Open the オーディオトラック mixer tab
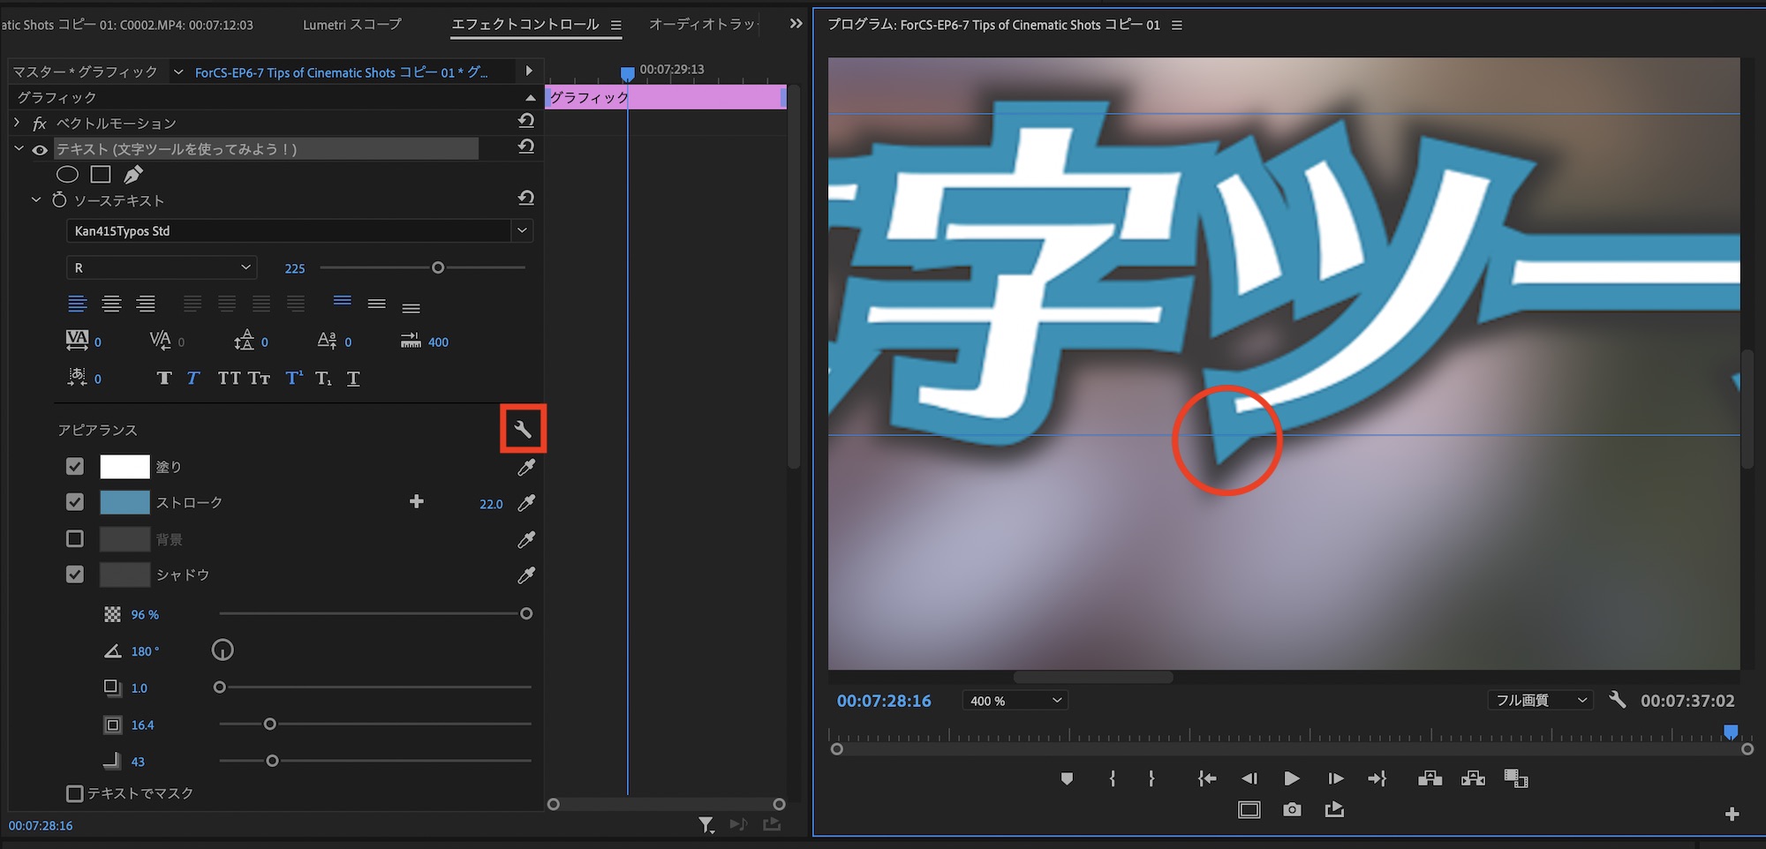Viewport: 1766px width, 849px height. tap(702, 25)
